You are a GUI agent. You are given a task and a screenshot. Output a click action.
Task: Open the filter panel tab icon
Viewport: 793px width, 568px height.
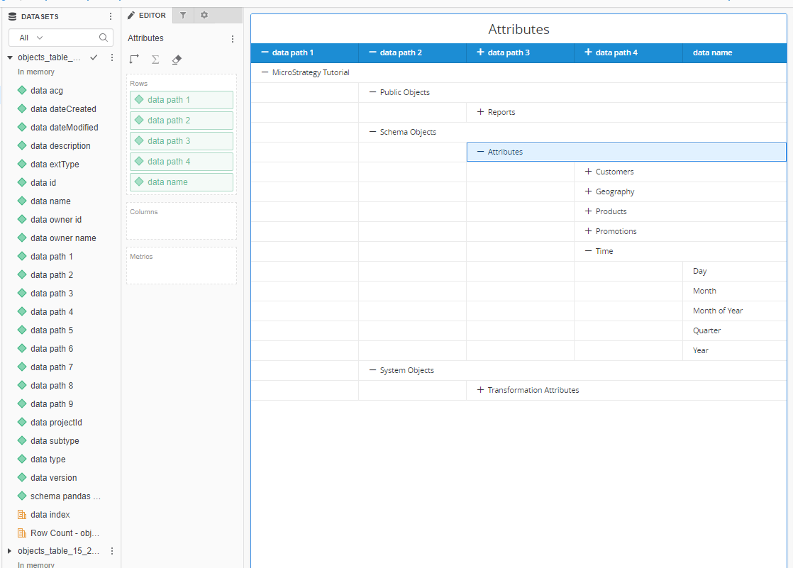coord(183,15)
